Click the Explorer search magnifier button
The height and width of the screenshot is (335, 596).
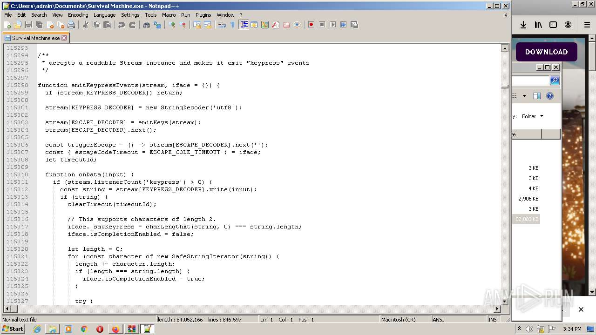(555, 80)
